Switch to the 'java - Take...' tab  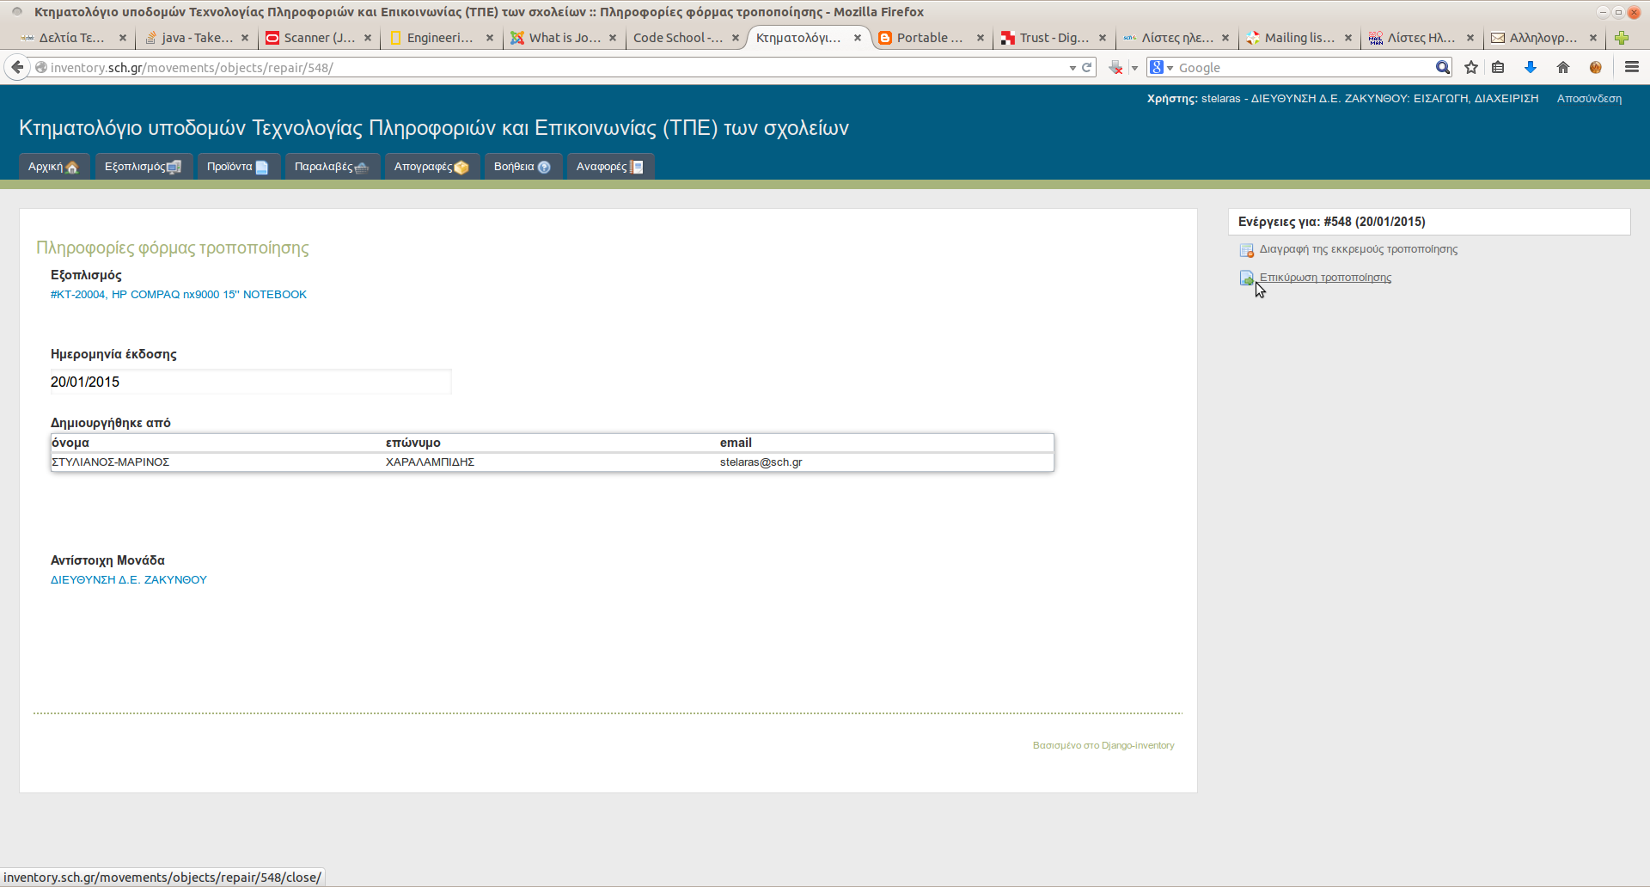tap(196, 38)
